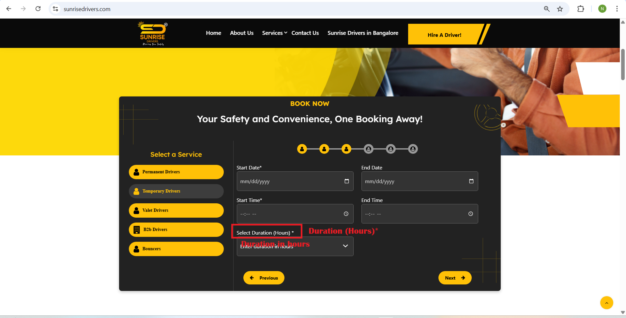Open the Contact Us menu item
The height and width of the screenshot is (318, 626).
[305, 33]
